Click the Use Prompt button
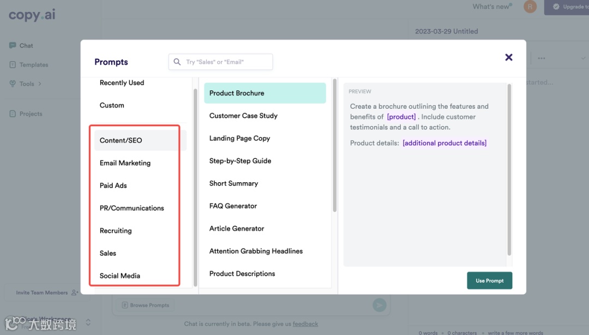The image size is (589, 335). [x=489, y=281]
